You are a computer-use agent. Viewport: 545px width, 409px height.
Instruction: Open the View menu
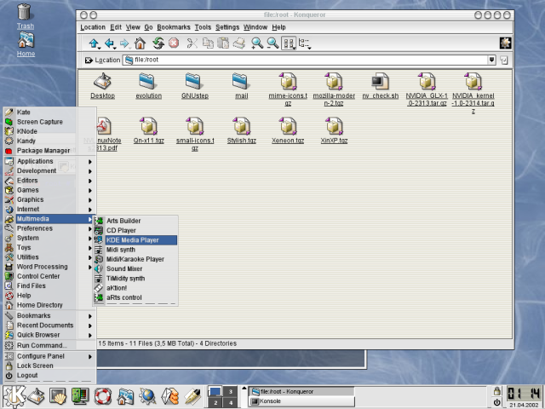click(133, 27)
